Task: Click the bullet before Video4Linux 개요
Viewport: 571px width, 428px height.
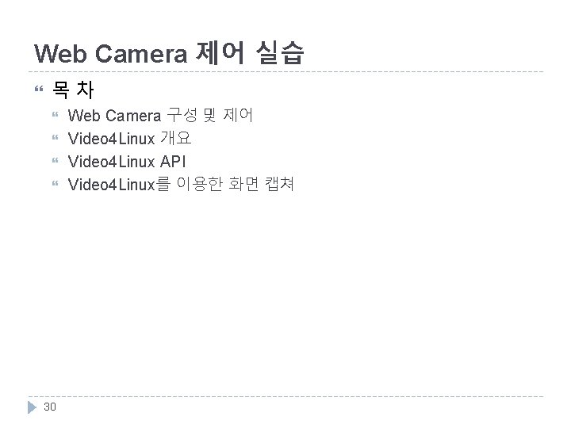Action: click(56, 137)
